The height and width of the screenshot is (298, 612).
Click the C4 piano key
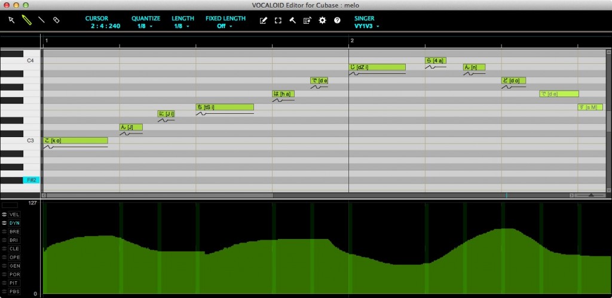point(20,60)
